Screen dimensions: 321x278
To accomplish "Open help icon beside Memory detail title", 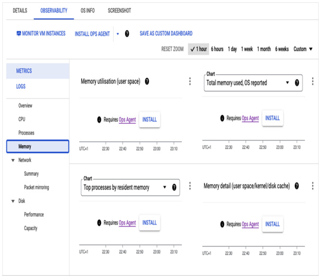I will (x=297, y=186).
